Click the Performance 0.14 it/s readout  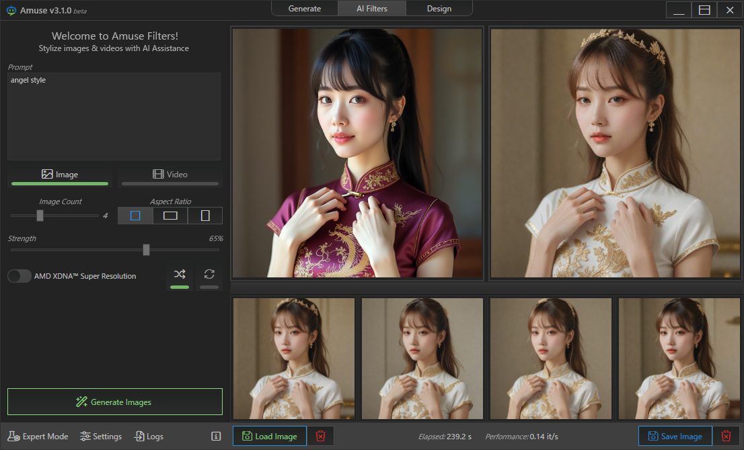[x=521, y=437]
